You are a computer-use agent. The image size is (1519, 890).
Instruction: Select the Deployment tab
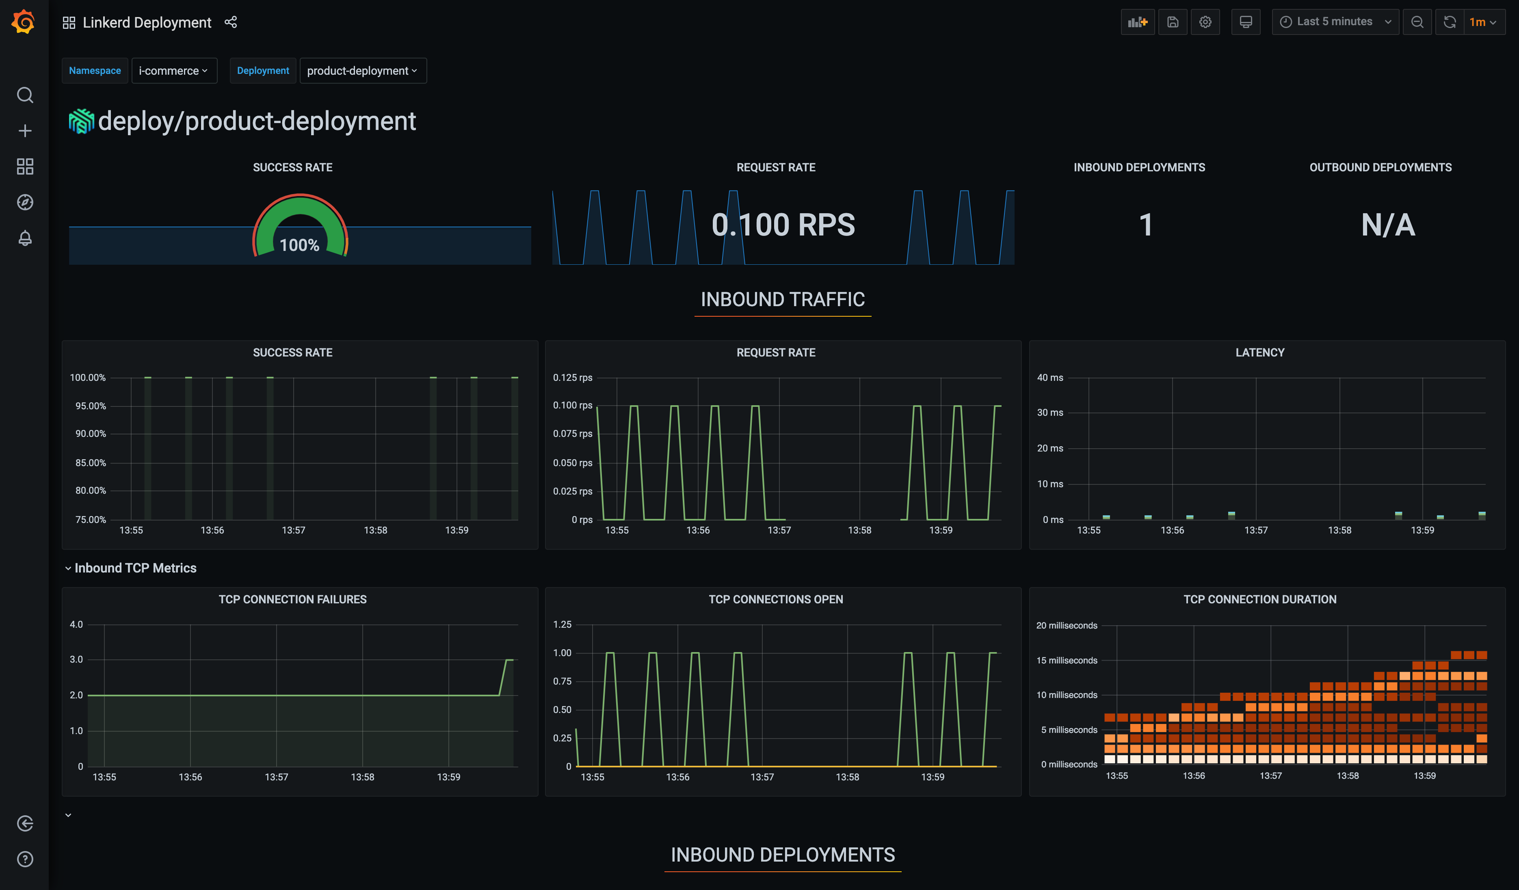tap(263, 71)
